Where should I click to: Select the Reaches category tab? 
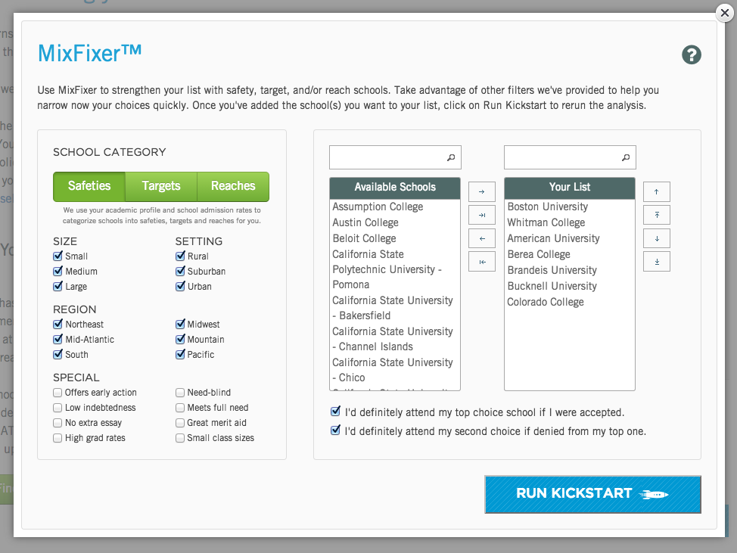[233, 187]
